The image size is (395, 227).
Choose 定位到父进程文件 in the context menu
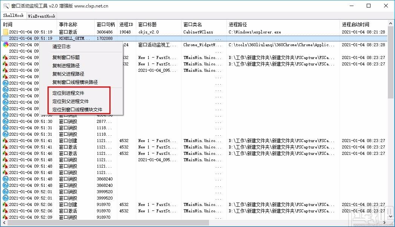(71, 101)
